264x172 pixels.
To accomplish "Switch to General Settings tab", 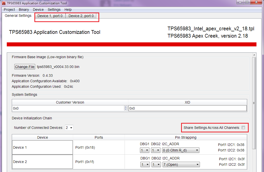I will pyautogui.click(x=18, y=16).
